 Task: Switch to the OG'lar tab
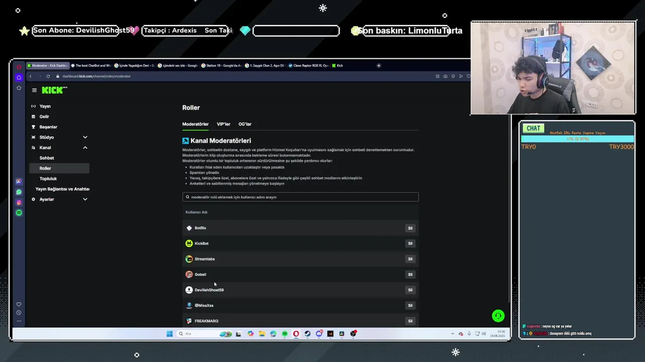point(245,124)
